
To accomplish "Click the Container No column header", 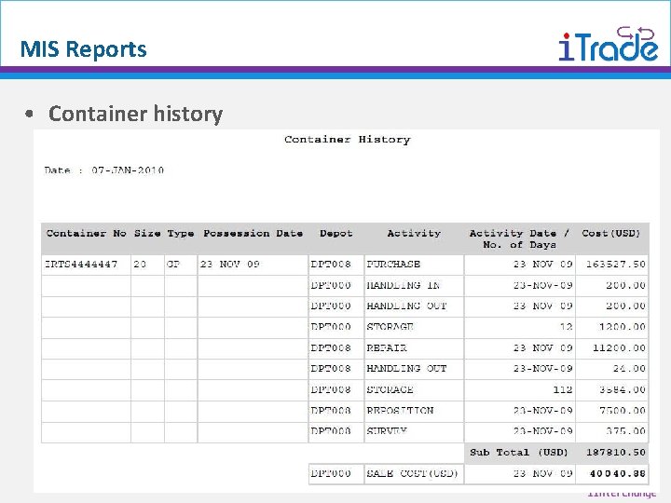I will (x=86, y=234).
